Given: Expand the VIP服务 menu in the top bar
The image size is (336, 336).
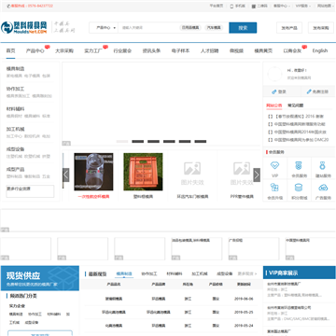Looking at the screenshot, I should pyautogui.click(x=303, y=6).
